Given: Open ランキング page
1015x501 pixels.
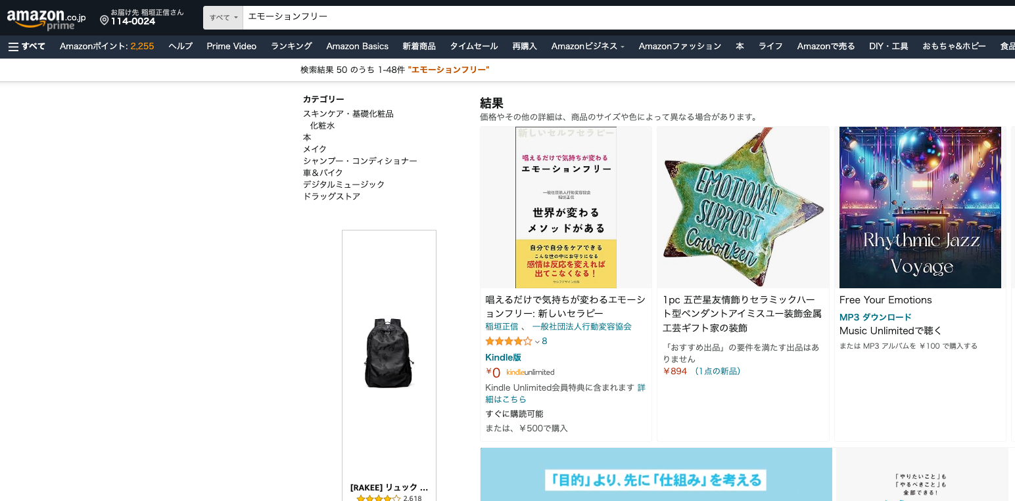Looking at the screenshot, I should (x=291, y=46).
